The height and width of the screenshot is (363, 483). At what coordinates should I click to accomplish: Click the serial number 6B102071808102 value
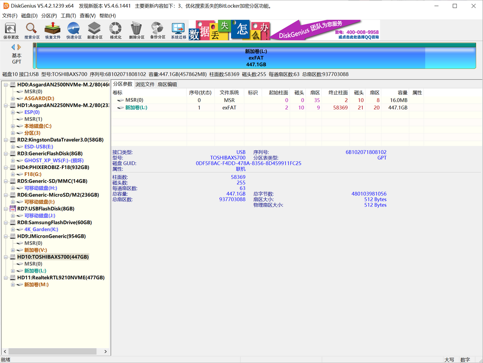366,152
